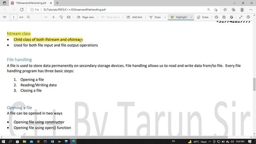Viewport: 256px width, 144px height.
Task: Show hidden system tray icons chevron
Action: click(x=210, y=142)
